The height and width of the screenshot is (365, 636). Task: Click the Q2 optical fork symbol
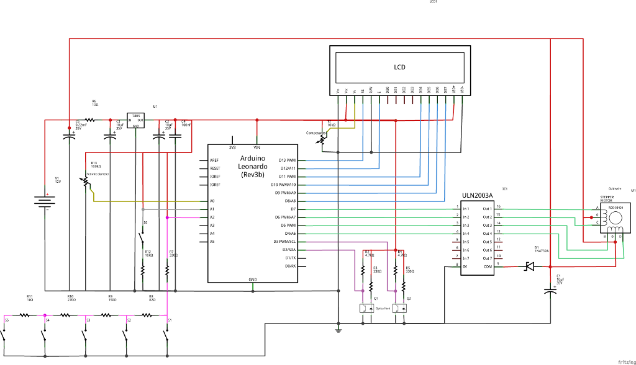[399, 309]
